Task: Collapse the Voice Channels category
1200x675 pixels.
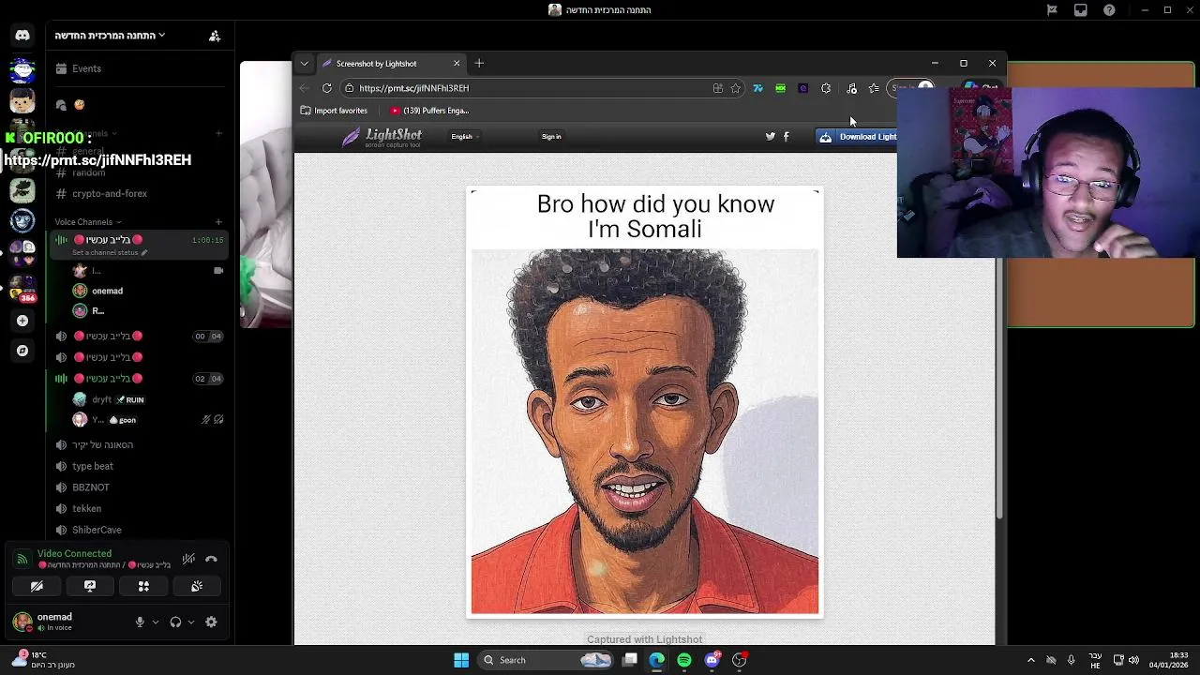Action: coord(87,222)
